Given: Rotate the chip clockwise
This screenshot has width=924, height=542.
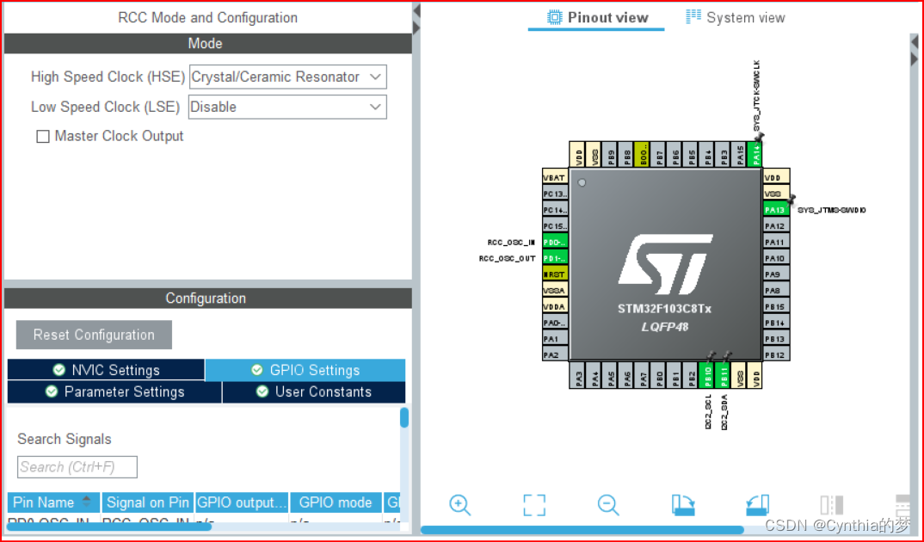Looking at the screenshot, I should (x=682, y=505).
